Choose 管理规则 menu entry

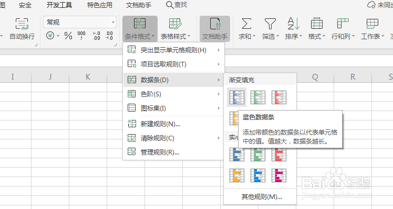click(x=173, y=152)
